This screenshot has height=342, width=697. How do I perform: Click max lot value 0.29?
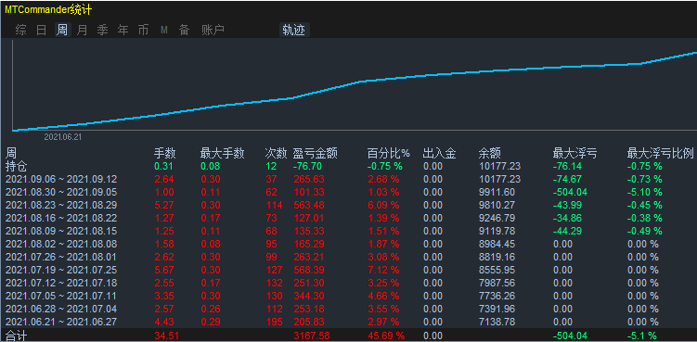[211, 322]
